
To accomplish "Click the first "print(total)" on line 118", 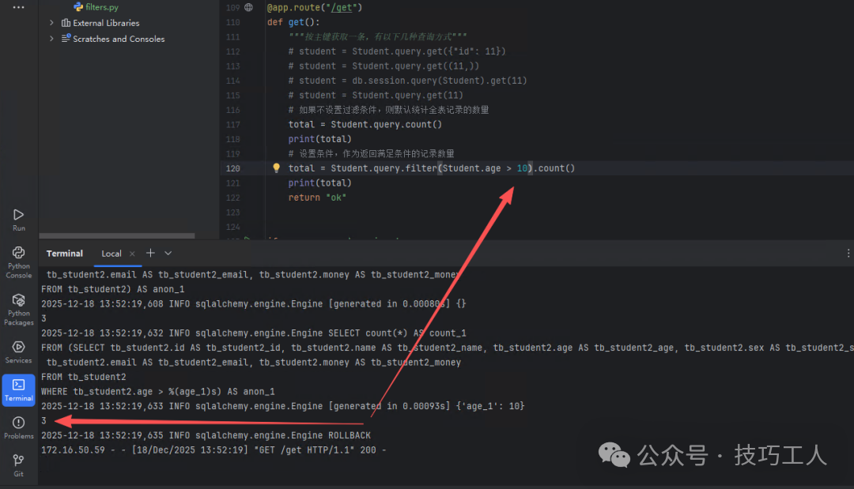I will (319, 139).
